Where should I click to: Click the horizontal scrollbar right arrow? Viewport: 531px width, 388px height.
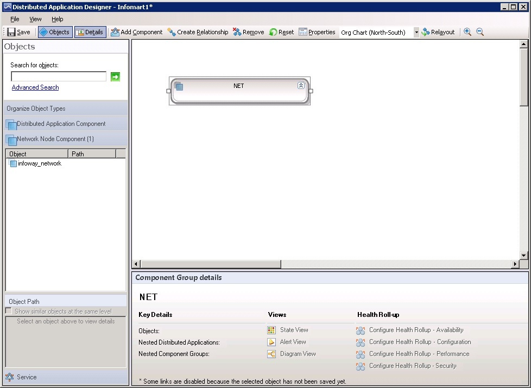click(515, 264)
